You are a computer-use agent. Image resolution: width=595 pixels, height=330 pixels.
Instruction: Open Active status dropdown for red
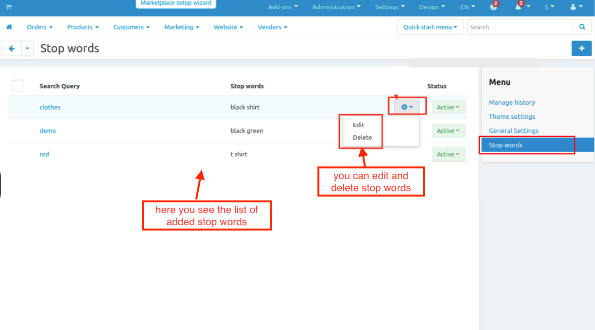[448, 154]
